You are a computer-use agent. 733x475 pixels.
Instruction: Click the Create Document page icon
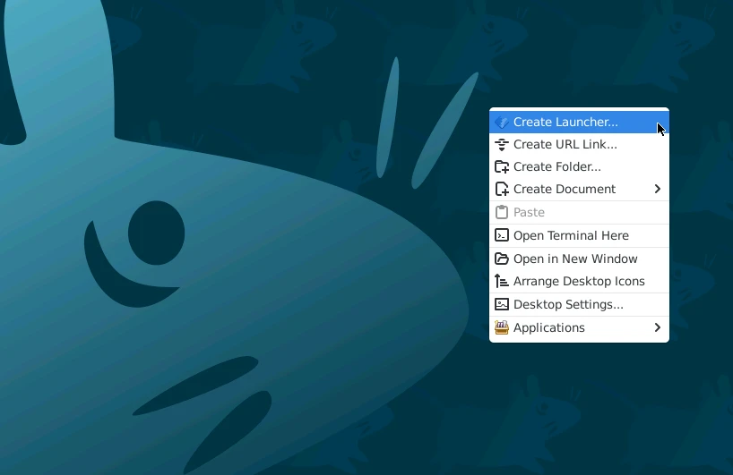[x=502, y=189]
